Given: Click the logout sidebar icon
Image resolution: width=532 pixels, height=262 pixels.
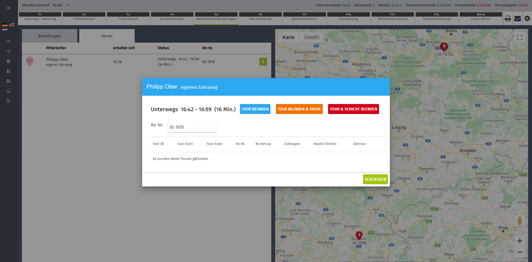Looking at the screenshot, I should coord(9,101).
